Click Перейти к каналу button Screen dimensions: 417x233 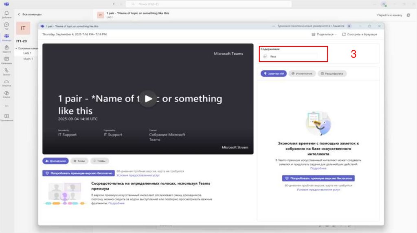pos(390,15)
